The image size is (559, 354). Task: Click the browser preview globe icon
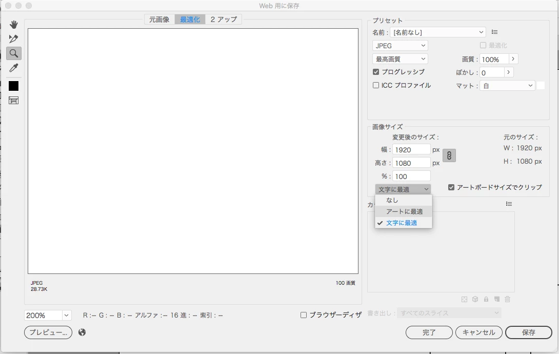(82, 332)
